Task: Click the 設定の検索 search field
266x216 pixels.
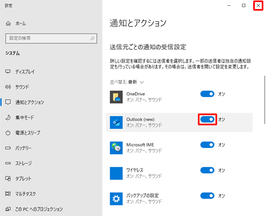Action: coord(51,38)
